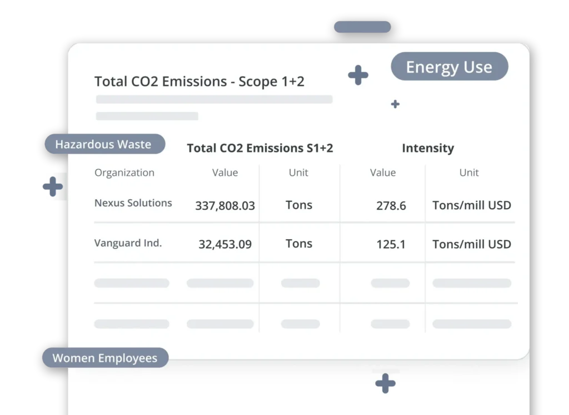Click the 337,808.03 value cell
Viewport: 569px width, 415px height.
[x=225, y=206]
